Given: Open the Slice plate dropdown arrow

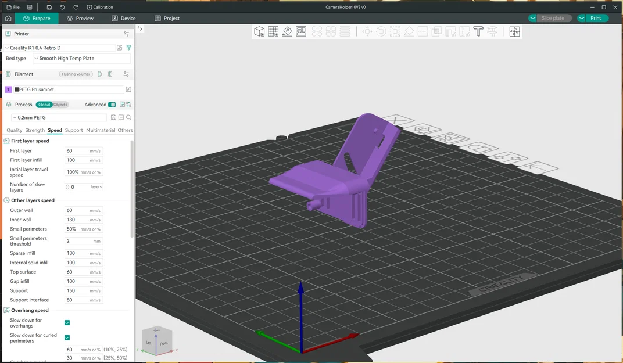Looking at the screenshot, I should click(533, 18).
